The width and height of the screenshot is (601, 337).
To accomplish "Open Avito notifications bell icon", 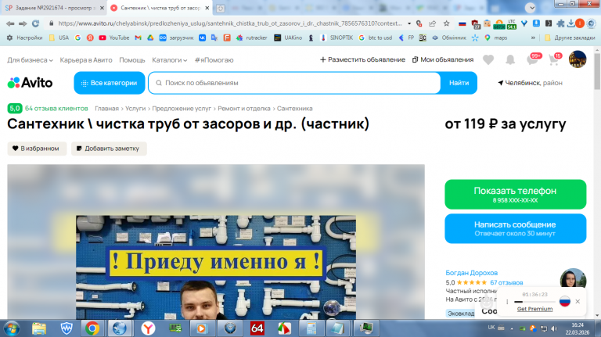I will [x=510, y=59].
